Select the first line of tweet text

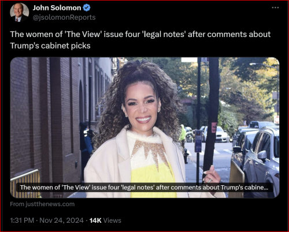(x=140, y=34)
